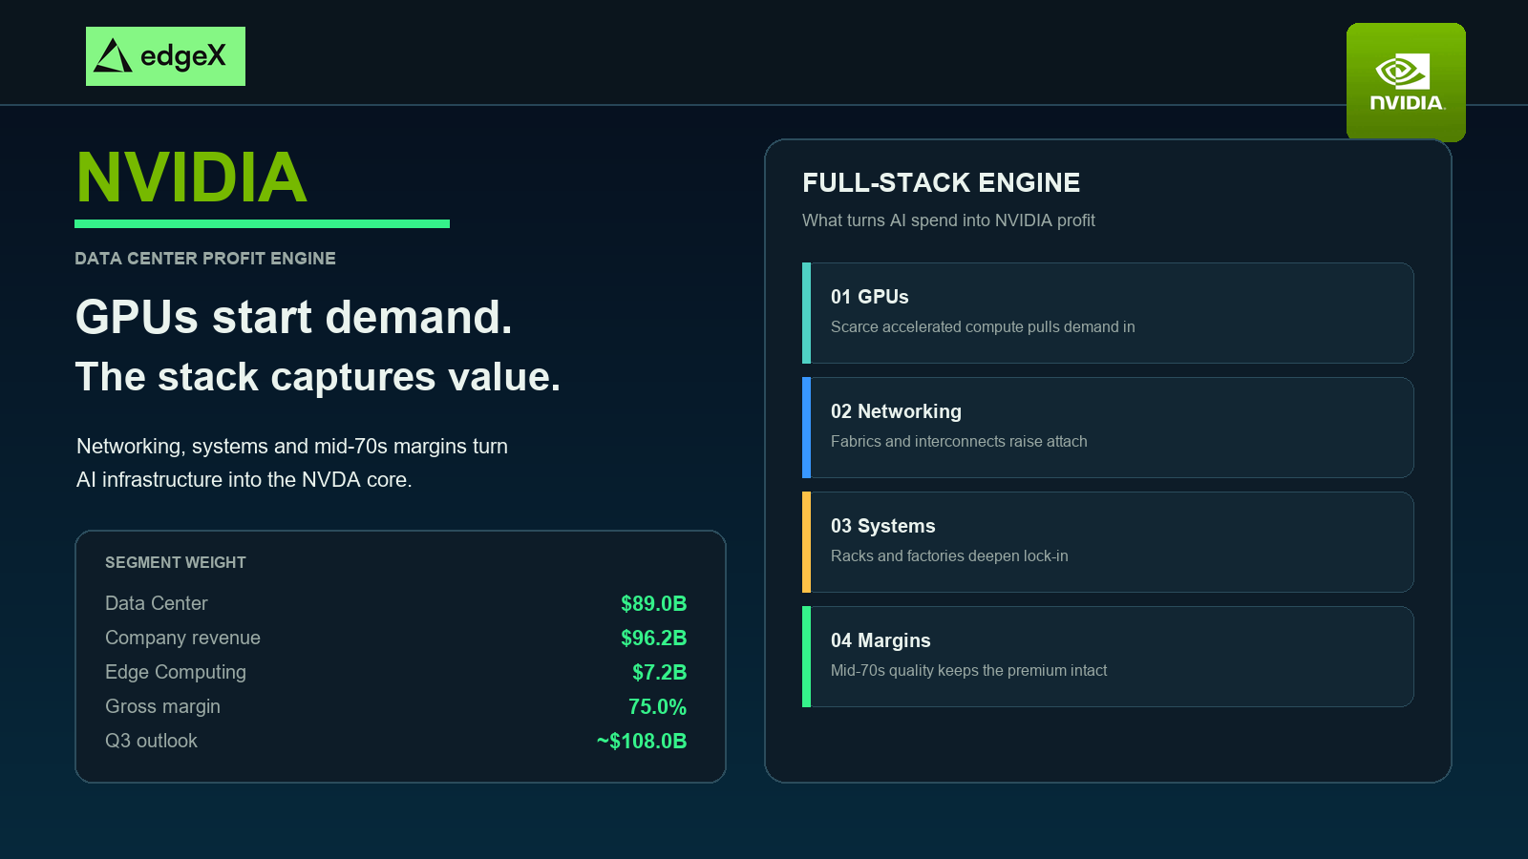Select the large green NVIDIA title
This screenshot has height=859, width=1528.
click(191, 178)
